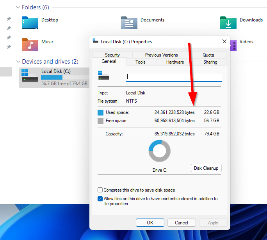Open the Documents folder icon

(129, 23)
